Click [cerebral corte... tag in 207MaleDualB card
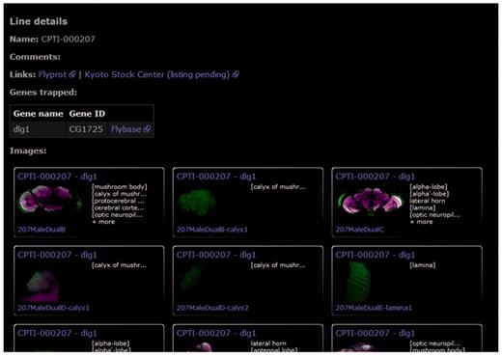 [x=118, y=207]
